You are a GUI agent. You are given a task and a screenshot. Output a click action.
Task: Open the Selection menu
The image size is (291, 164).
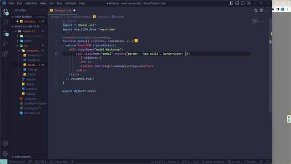(31, 3)
